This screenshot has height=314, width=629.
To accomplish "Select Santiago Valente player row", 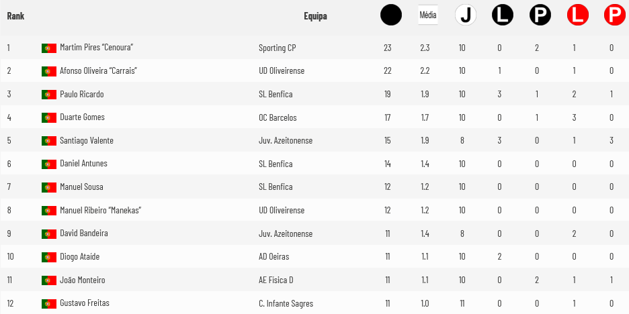I will click(314, 141).
